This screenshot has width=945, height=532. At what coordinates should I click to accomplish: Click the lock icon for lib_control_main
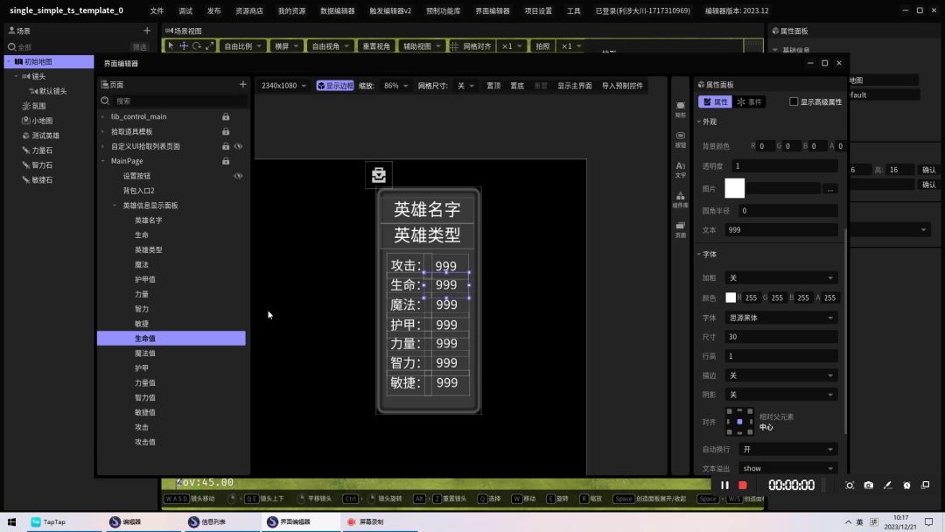(226, 116)
